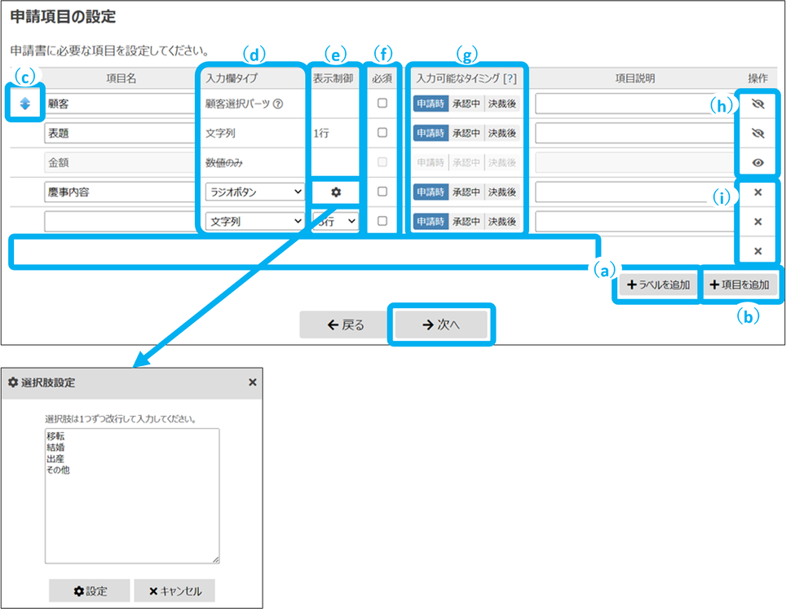Toggle 承認中 timing for the 顧客 row
The width and height of the screenshot is (786, 609).
(466, 104)
